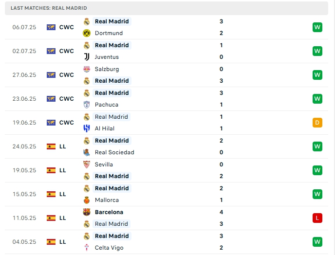Image resolution: width=335 pixels, height=255 pixels.
Task: Click the Barcelona club crest
Action: click(x=87, y=212)
